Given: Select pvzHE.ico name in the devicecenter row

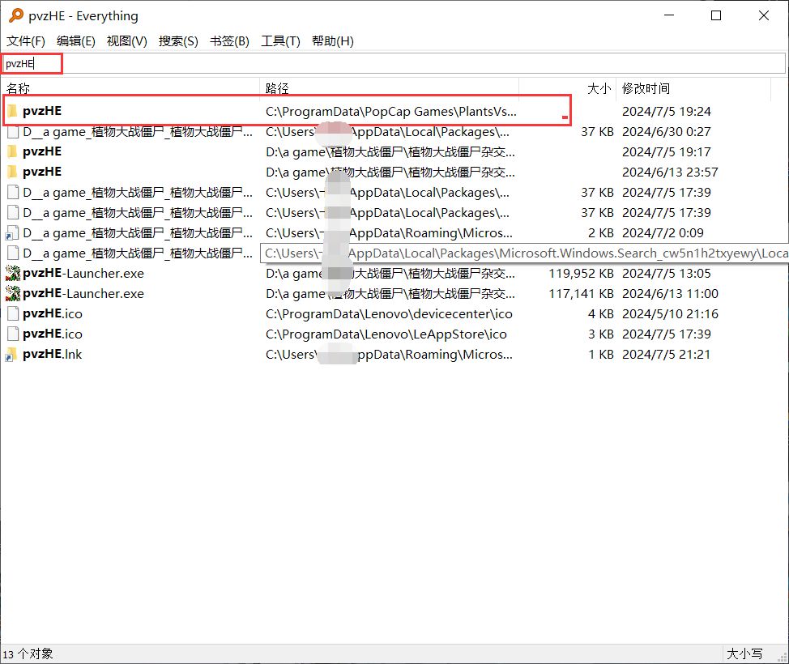Looking at the screenshot, I should tap(53, 314).
